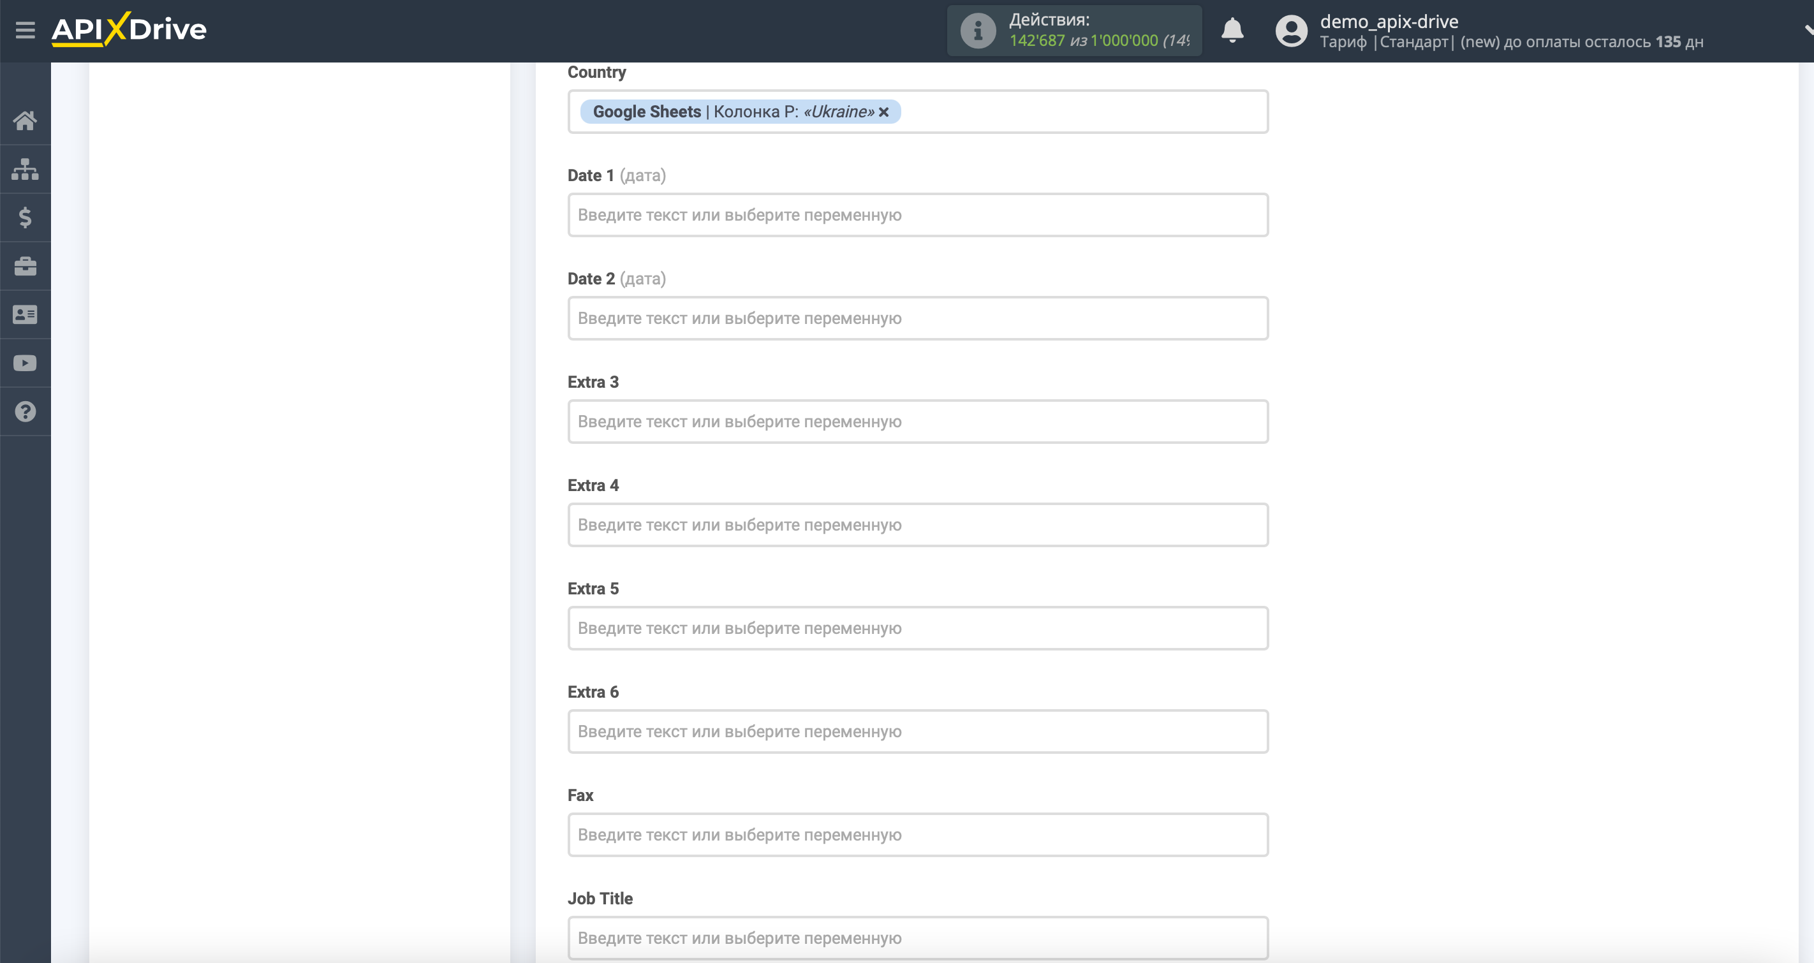The image size is (1814, 963).
Task: Click the Country label
Action: [x=596, y=73]
